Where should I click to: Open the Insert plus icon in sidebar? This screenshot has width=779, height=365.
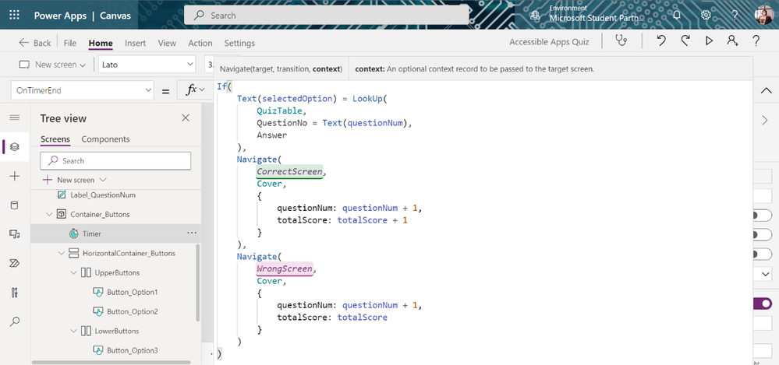(14, 176)
